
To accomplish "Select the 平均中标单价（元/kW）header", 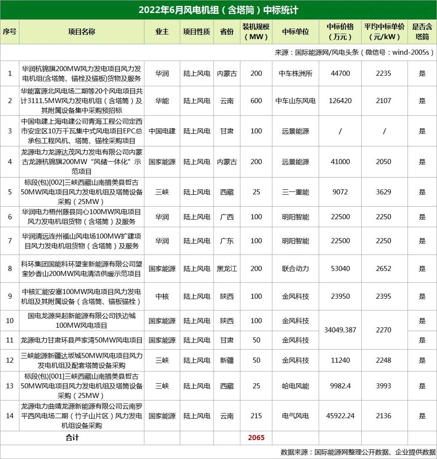I will pyautogui.click(x=384, y=32).
